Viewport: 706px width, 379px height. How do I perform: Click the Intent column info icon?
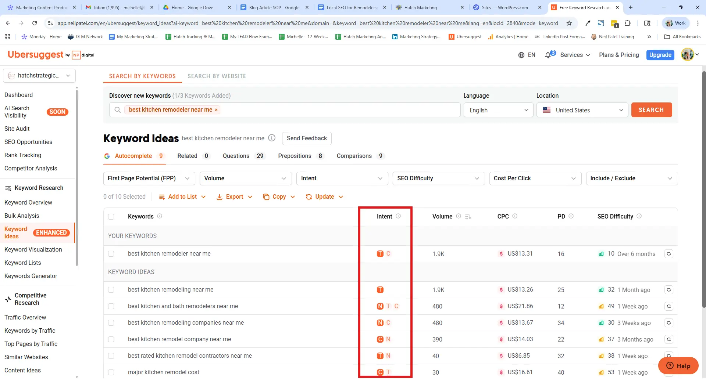tap(398, 216)
